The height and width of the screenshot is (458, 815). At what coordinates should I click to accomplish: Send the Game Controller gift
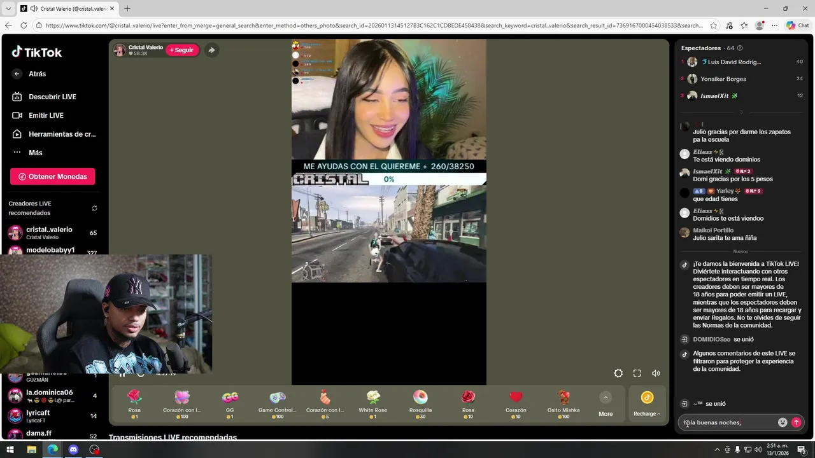pos(277,405)
